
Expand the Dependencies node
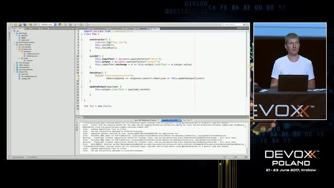15,67
